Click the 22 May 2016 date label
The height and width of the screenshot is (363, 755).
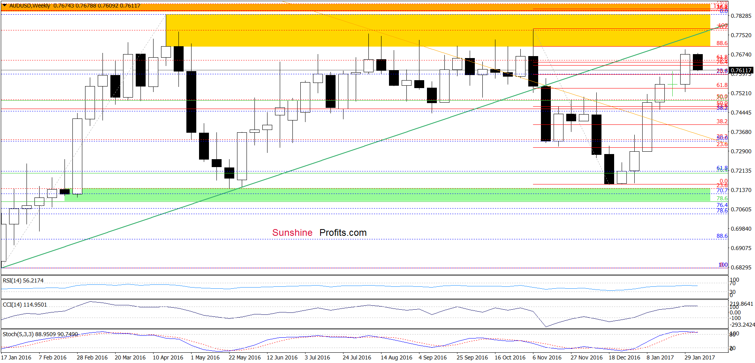coord(245,357)
